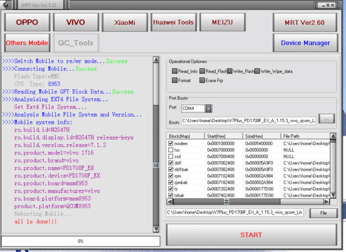The image size is (346, 252).
Task: Click the File button
Action: 323,213
